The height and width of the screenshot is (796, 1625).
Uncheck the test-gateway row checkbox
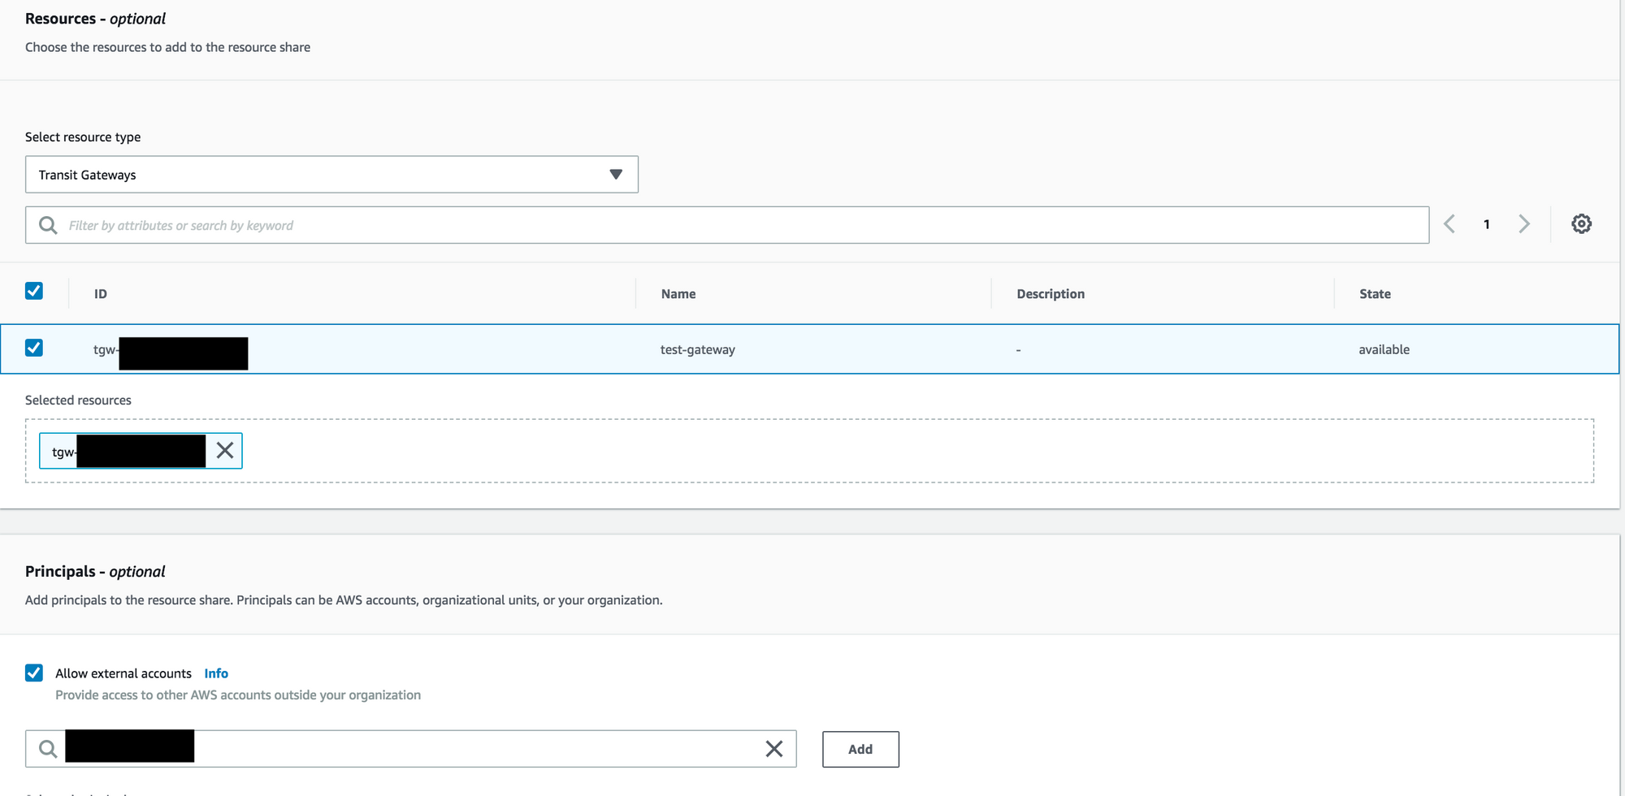pos(34,348)
